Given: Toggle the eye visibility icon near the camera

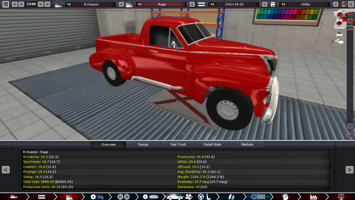Looking at the screenshot, I should (x=350, y=13).
